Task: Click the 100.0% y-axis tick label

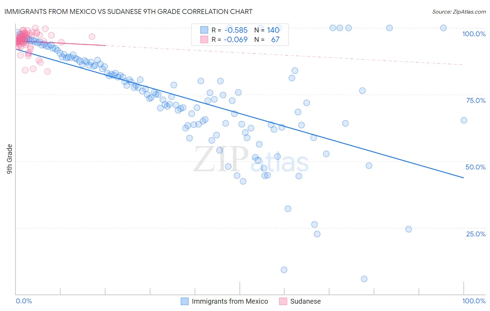Action: click(x=474, y=34)
